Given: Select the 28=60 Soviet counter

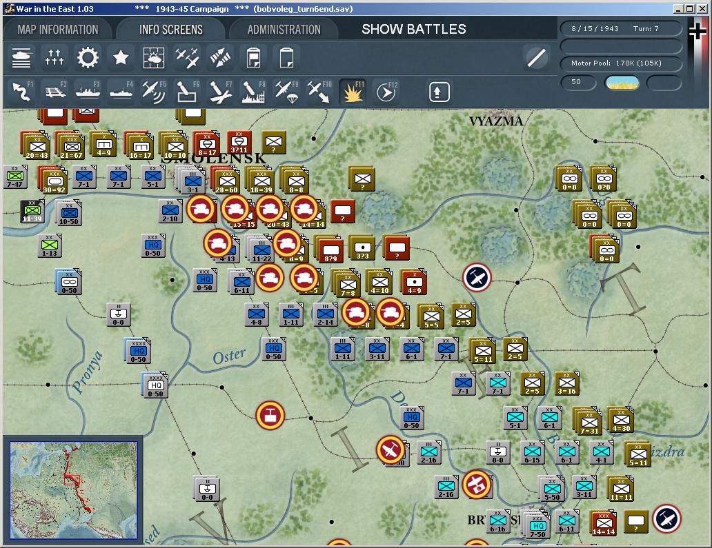Looking at the screenshot, I should pyautogui.click(x=226, y=181).
